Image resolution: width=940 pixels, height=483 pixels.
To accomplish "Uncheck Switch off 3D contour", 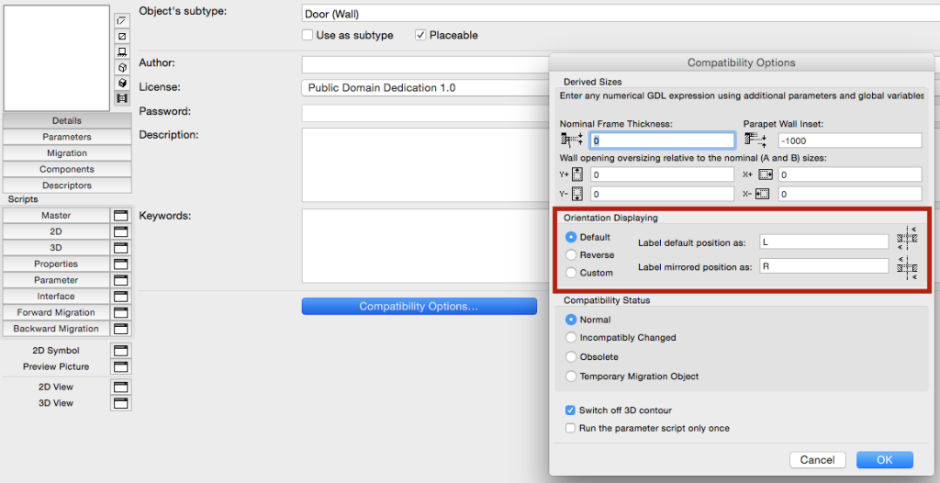I will coord(571,410).
